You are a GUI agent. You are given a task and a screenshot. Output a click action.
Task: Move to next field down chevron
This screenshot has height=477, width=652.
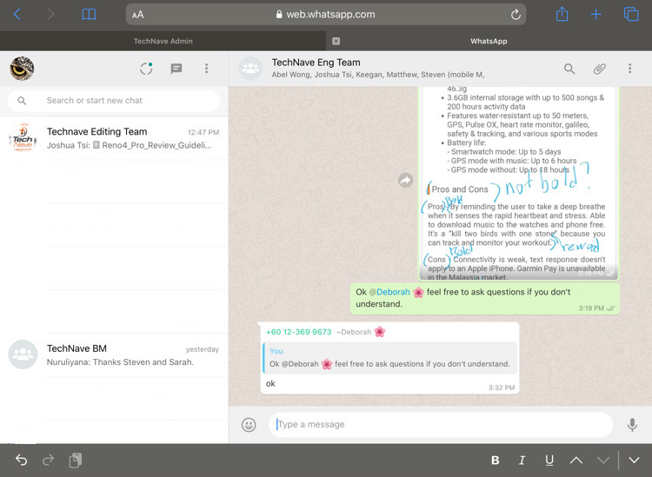point(603,460)
